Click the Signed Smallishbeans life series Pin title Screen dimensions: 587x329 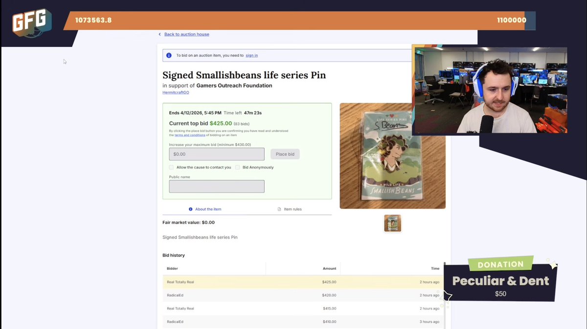click(244, 75)
